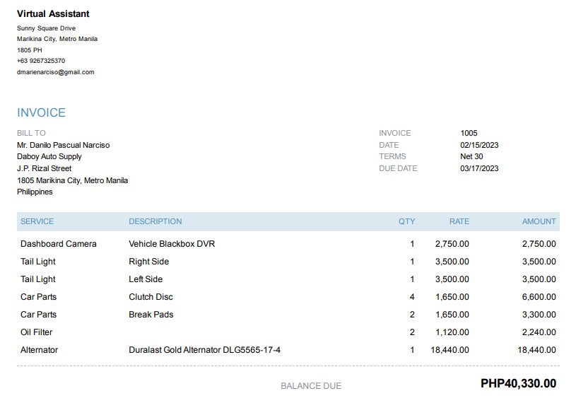Select the Sunny Square Drive address line

[x=46, y=28]
